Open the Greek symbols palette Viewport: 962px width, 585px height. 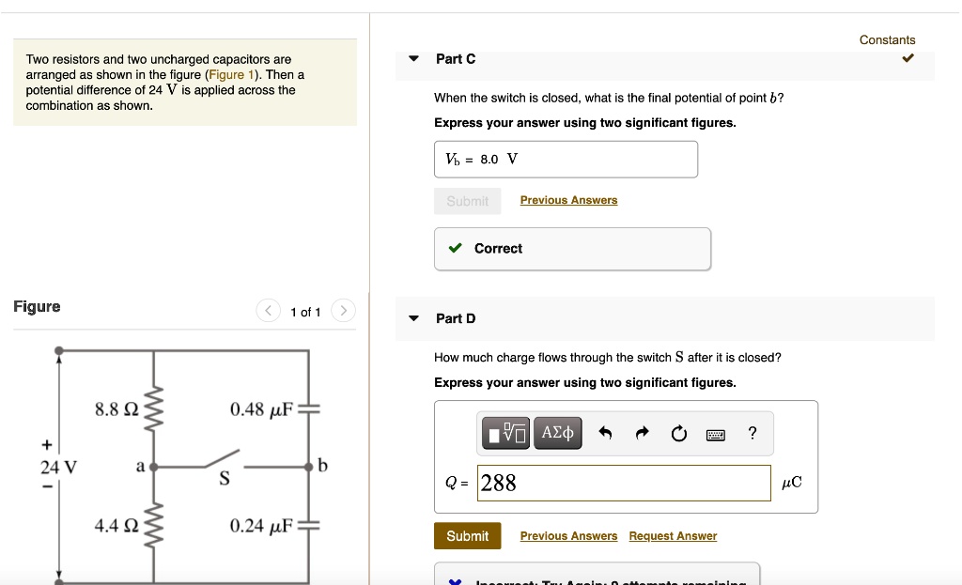558,433
